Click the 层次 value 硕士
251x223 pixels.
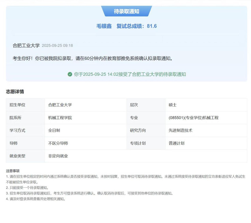173,105
